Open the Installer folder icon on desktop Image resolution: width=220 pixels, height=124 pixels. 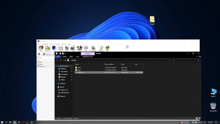(x=152, y=20)
